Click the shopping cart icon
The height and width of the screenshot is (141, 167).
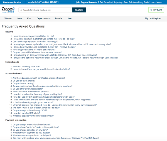click(151, 10)
